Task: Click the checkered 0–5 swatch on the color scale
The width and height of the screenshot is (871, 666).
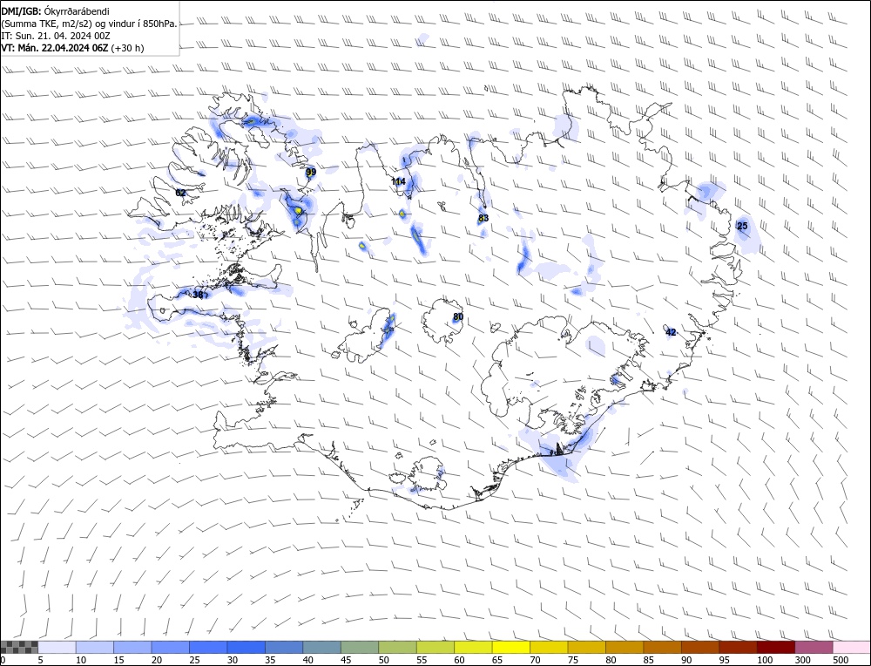Action: (19, 647)
